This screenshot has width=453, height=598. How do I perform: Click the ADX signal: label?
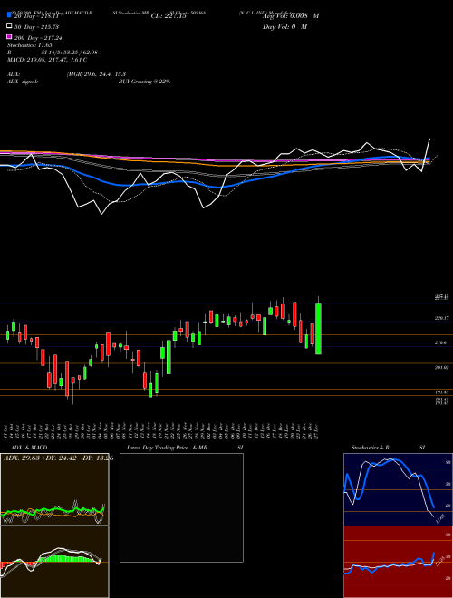(23, 82)
